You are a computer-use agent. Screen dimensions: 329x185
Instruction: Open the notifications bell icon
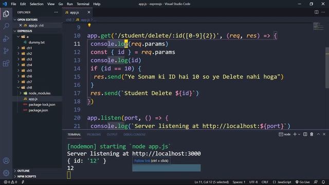[323, 182]
